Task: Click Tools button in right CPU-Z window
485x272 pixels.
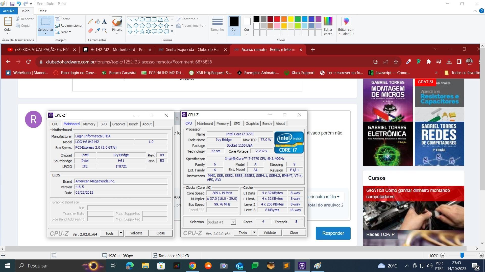Action: 243,232
